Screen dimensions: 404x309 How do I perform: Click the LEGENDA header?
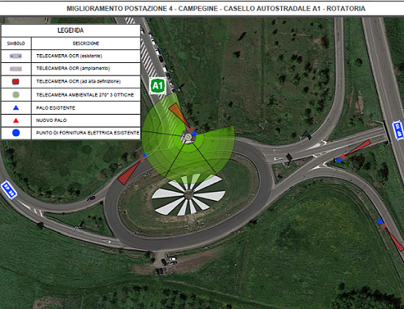[x=71, y=30]
